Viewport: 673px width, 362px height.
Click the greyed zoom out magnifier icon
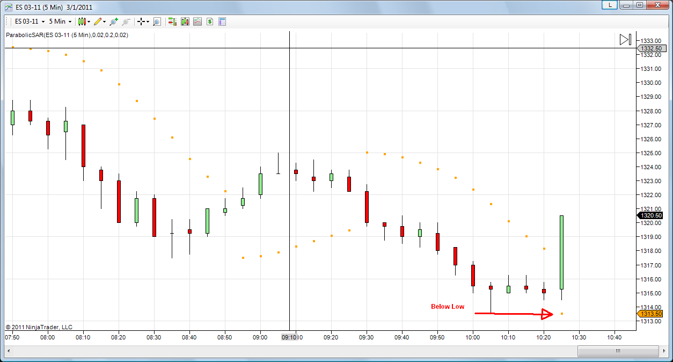(x=126, y=21)
